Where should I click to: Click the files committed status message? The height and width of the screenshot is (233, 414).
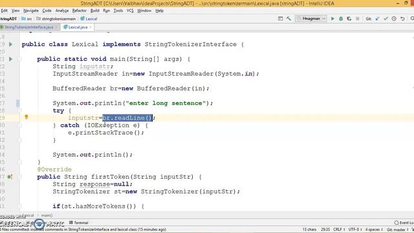click(83, 230)
